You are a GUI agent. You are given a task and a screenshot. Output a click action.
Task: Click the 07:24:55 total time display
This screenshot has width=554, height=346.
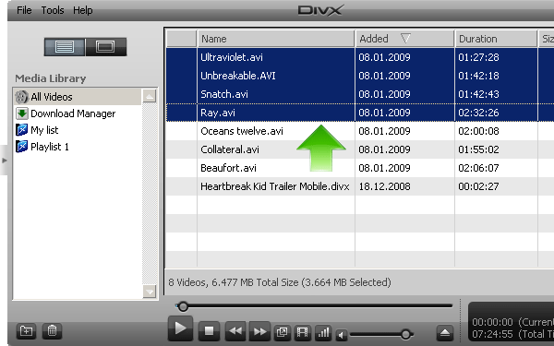pyautogui.click(x=492, y=334)
